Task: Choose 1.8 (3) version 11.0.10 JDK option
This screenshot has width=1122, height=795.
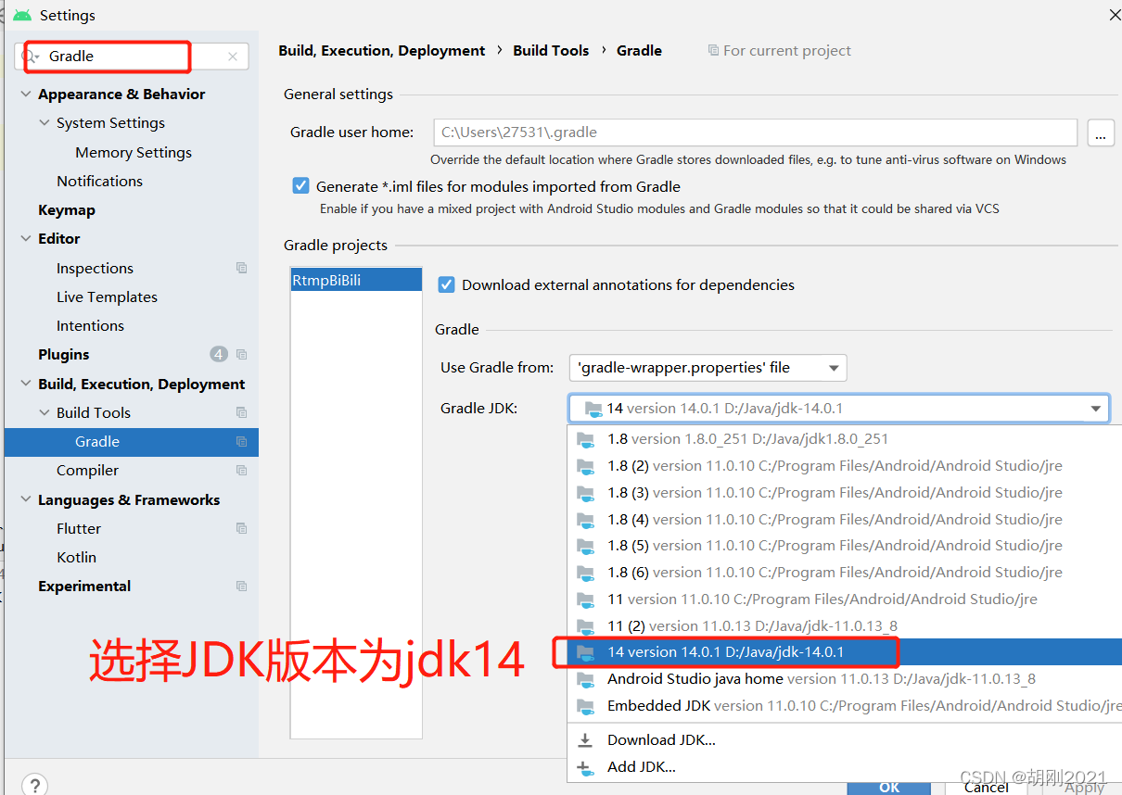Action: pyautogui.click(x=844, y=493)
